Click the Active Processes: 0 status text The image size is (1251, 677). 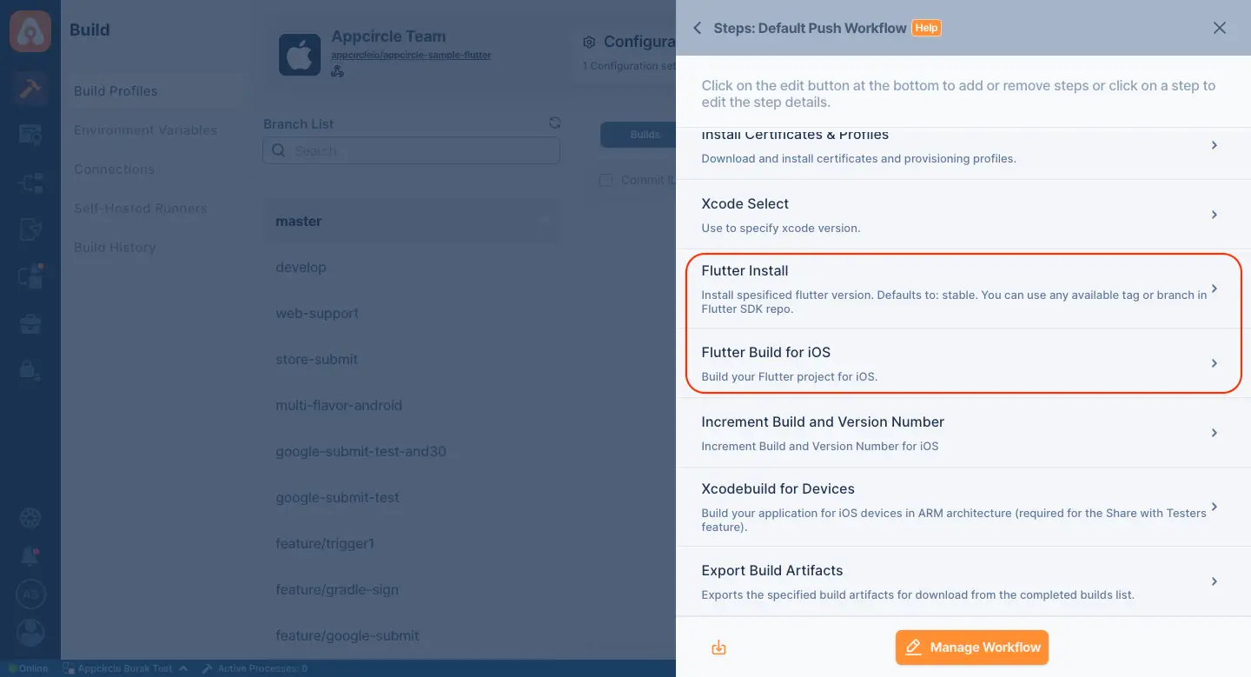point(262,668)
